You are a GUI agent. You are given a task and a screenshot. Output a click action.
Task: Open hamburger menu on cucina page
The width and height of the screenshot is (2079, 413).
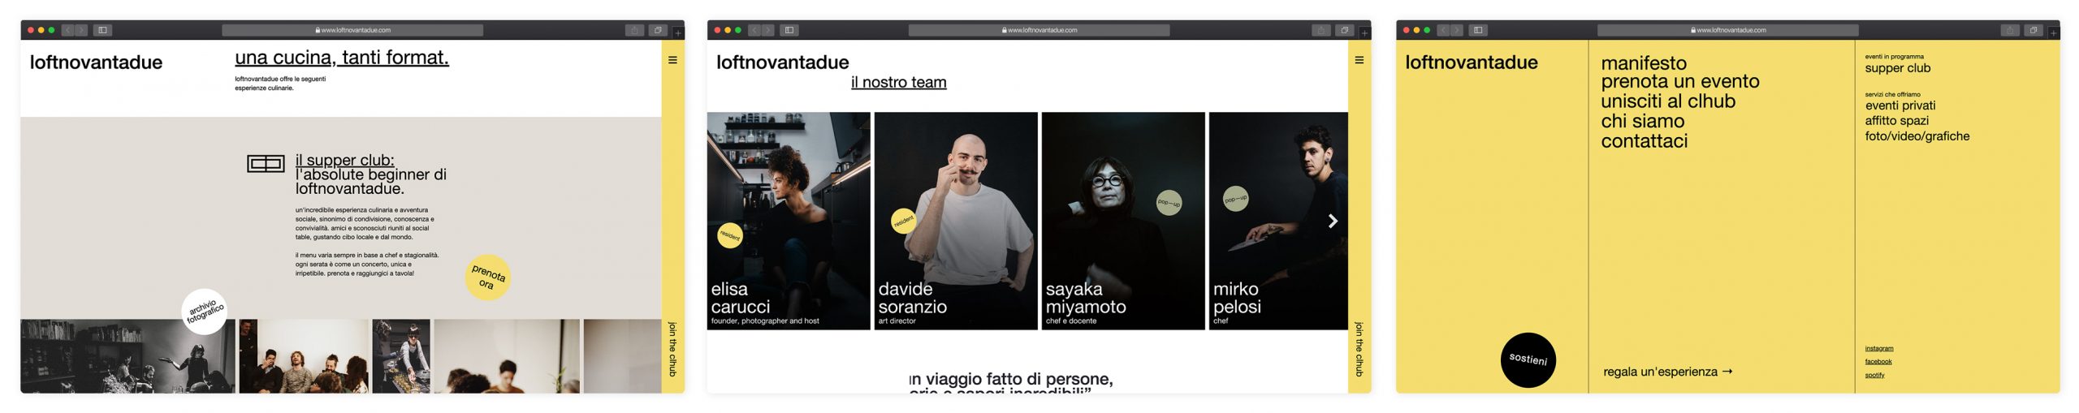click(672, 60)
